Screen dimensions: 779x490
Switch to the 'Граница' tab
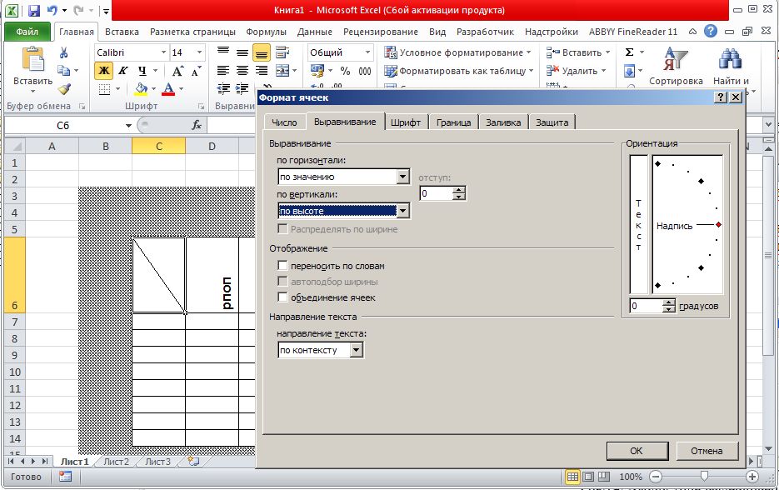click(x=453, y=122)
